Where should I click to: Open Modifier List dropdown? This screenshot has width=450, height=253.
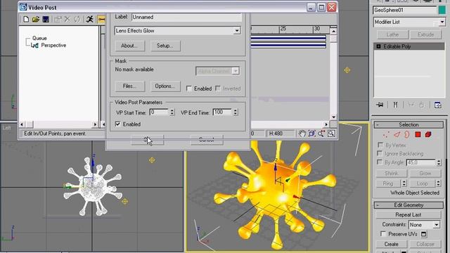coord(442,22)
